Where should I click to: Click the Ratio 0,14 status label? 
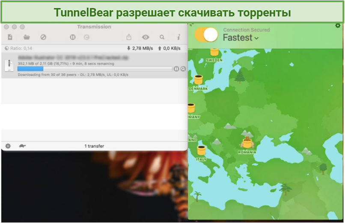pyautogui.click(x=19, y=48)
